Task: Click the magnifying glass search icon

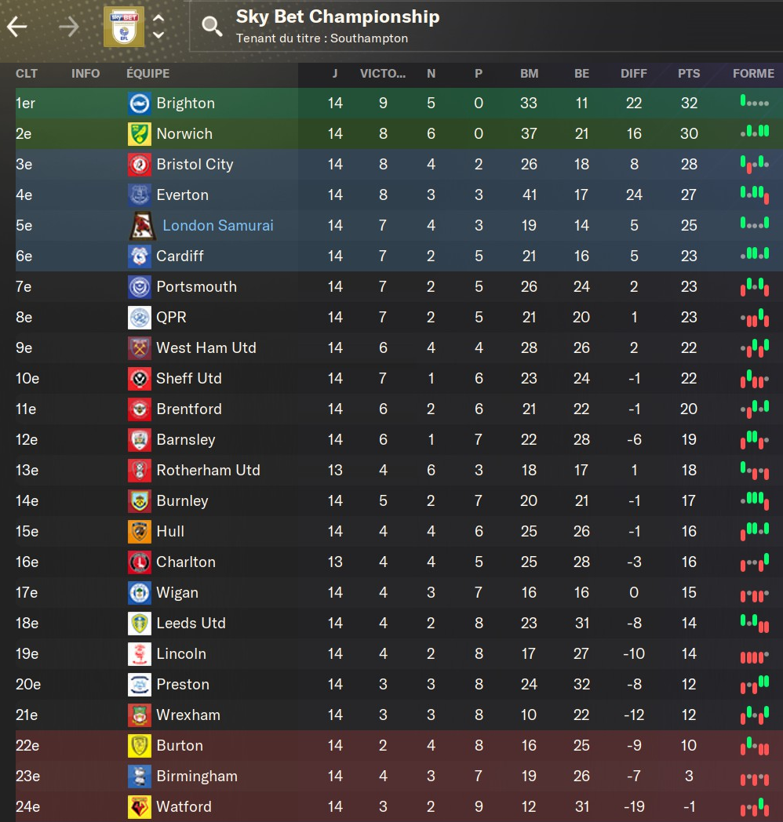Action: tap(212, 27)
